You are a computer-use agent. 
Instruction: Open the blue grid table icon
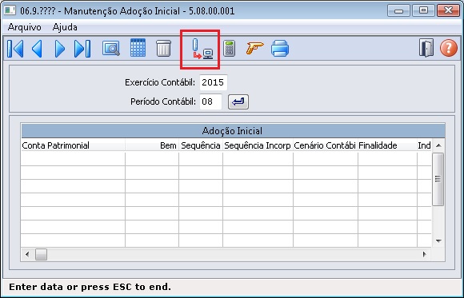point(138,47)
